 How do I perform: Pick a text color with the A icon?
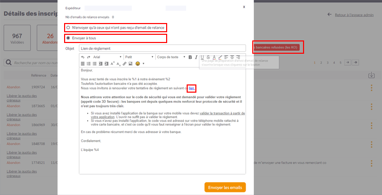pyautogui.click(x=214, y=57)
